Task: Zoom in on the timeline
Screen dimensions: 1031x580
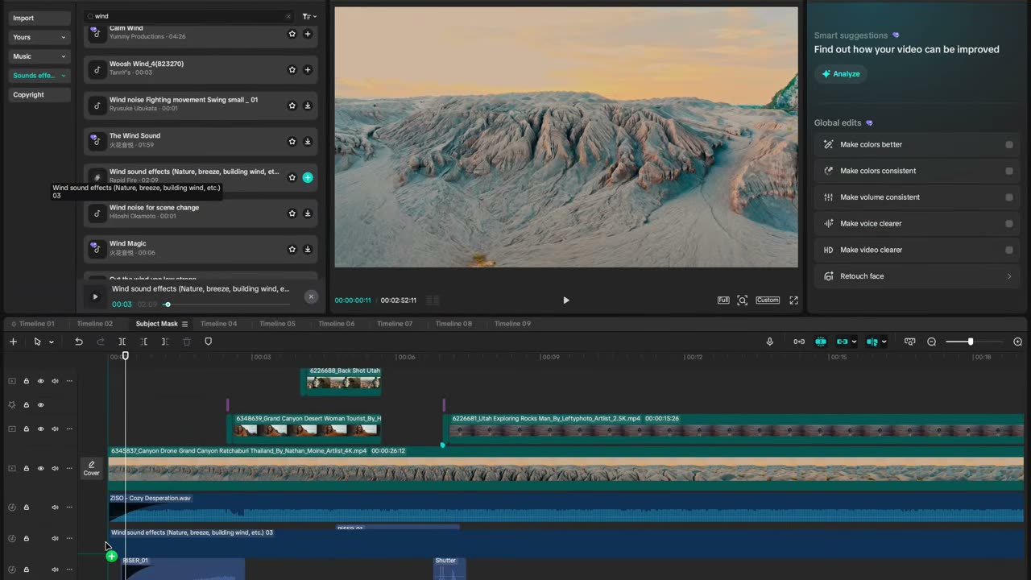Action: (1018, 342)
